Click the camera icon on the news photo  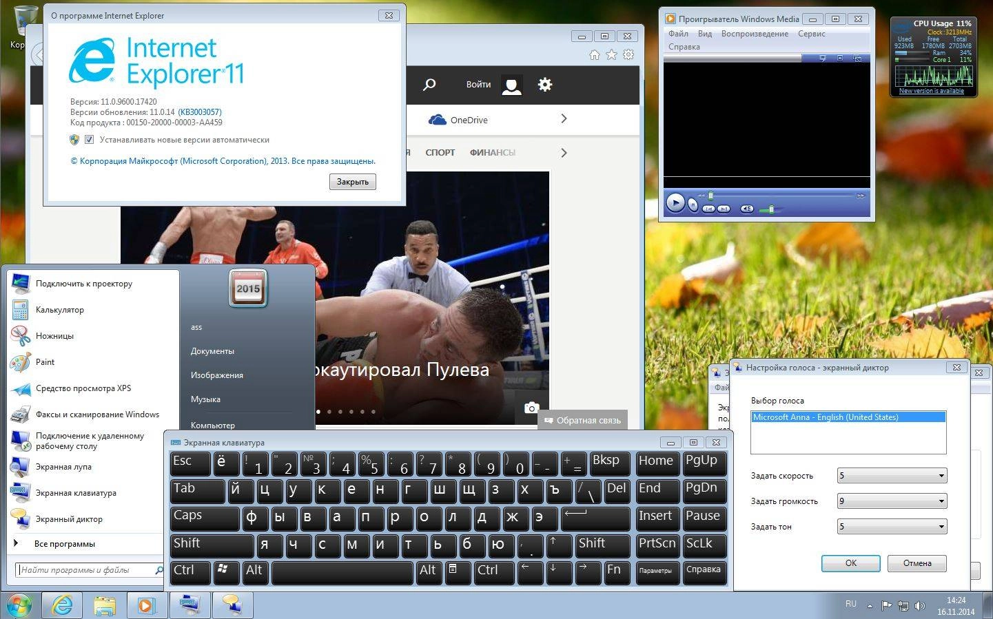531,408
